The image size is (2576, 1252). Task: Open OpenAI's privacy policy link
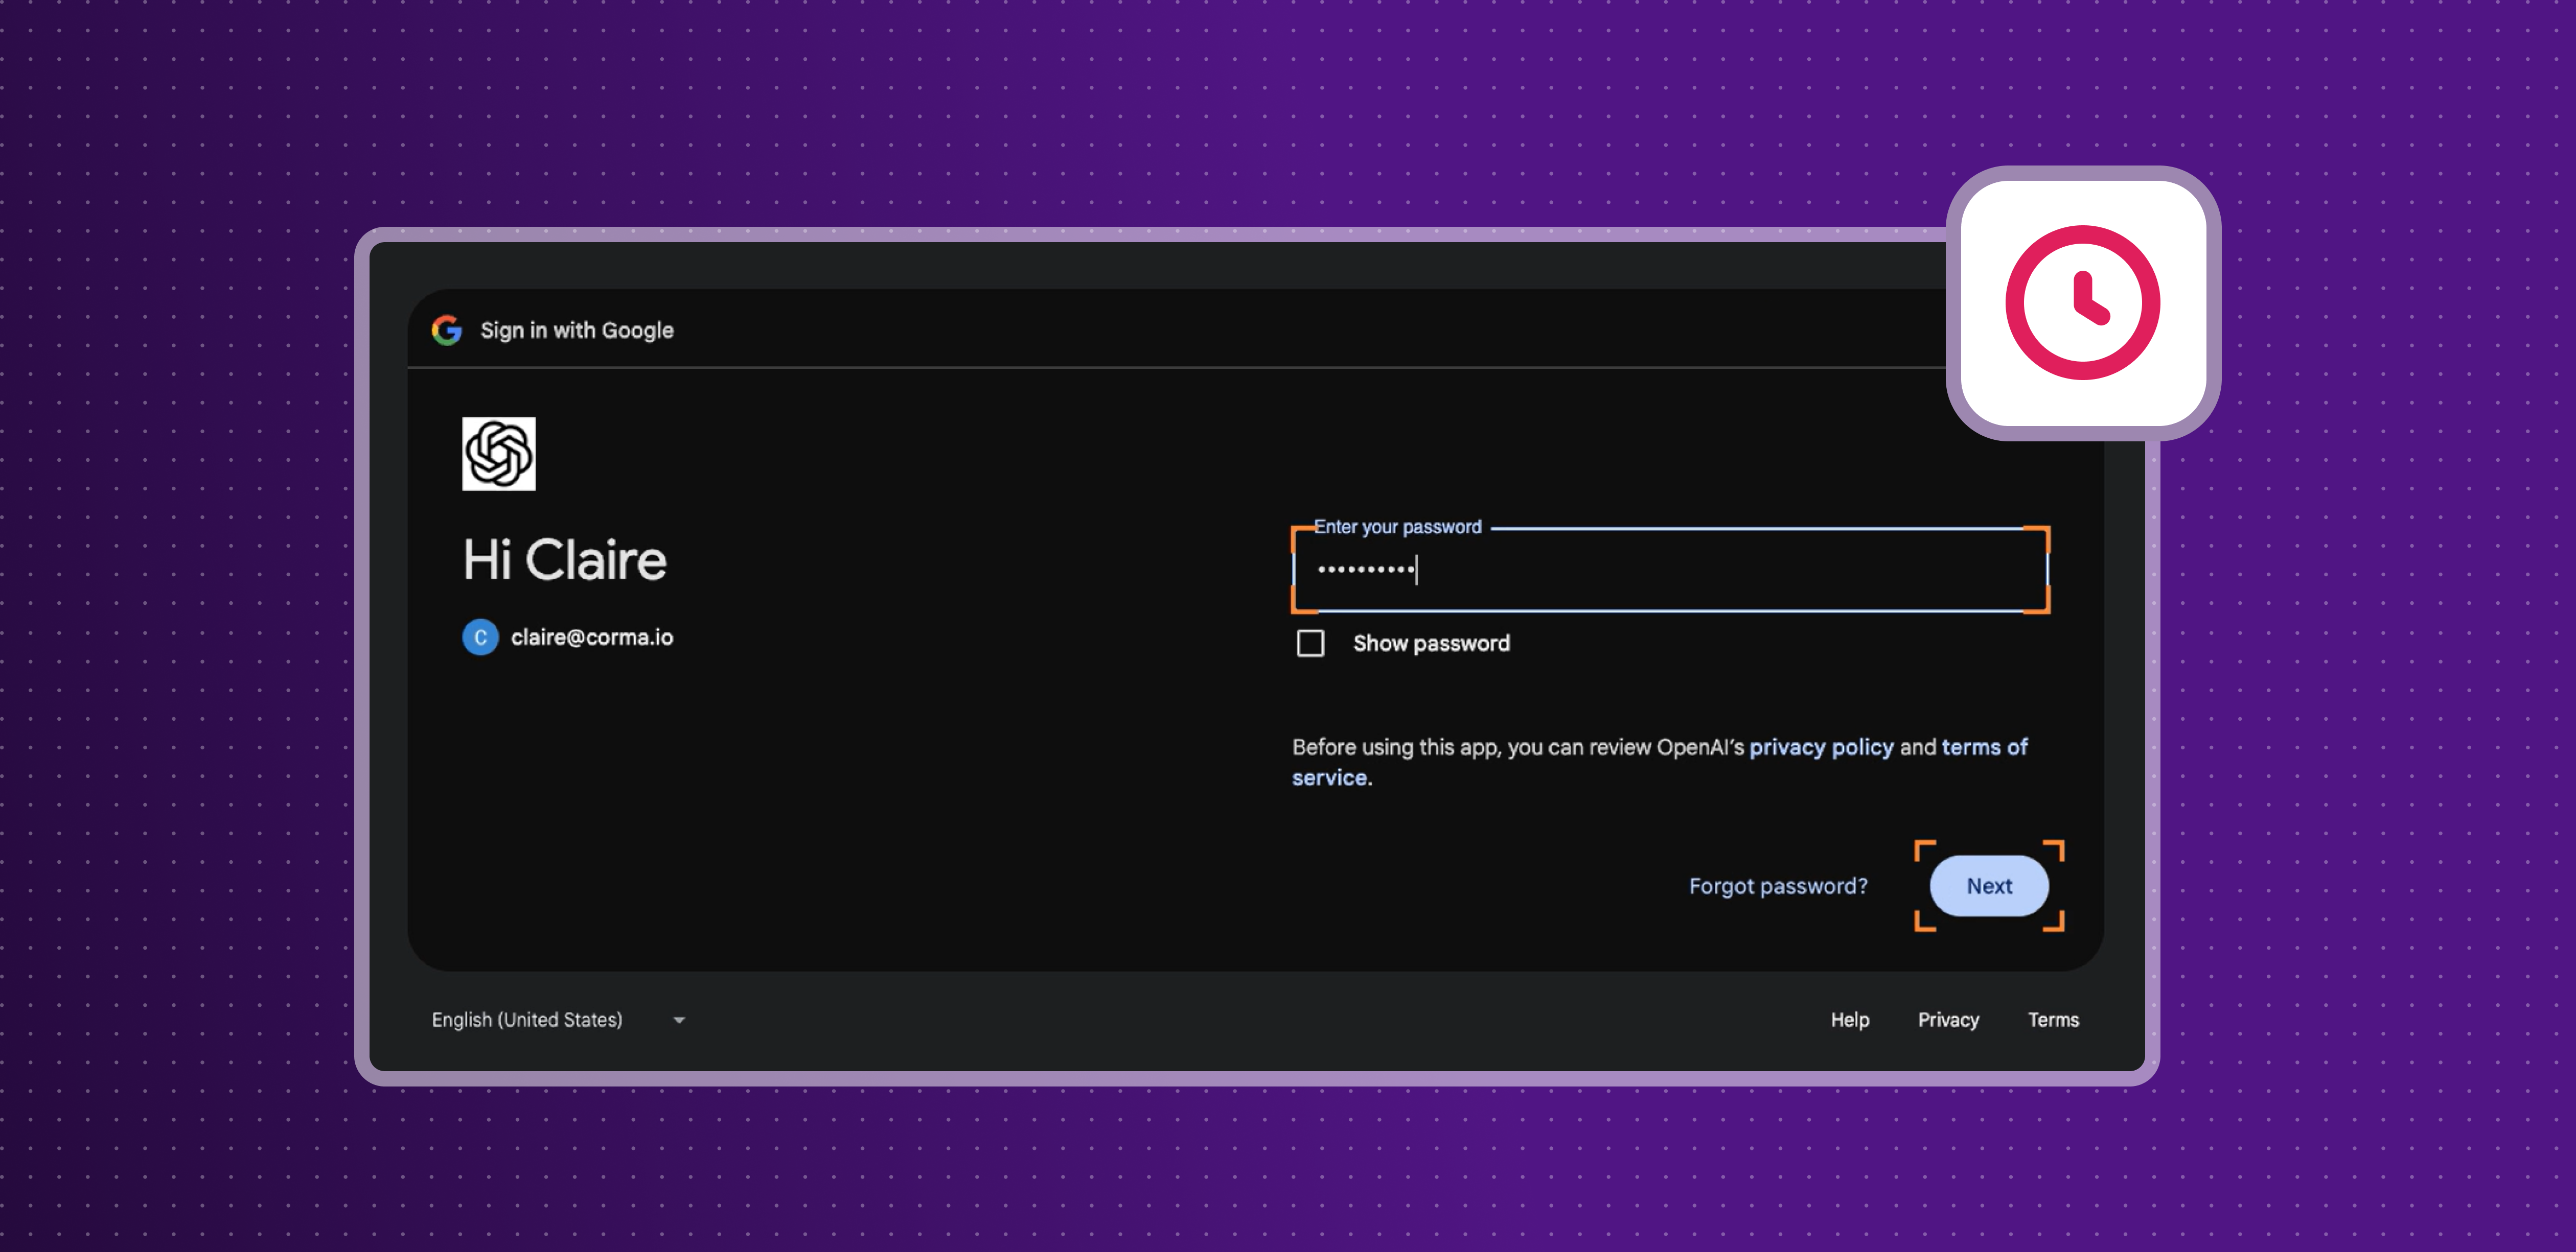pos(1820,747)
